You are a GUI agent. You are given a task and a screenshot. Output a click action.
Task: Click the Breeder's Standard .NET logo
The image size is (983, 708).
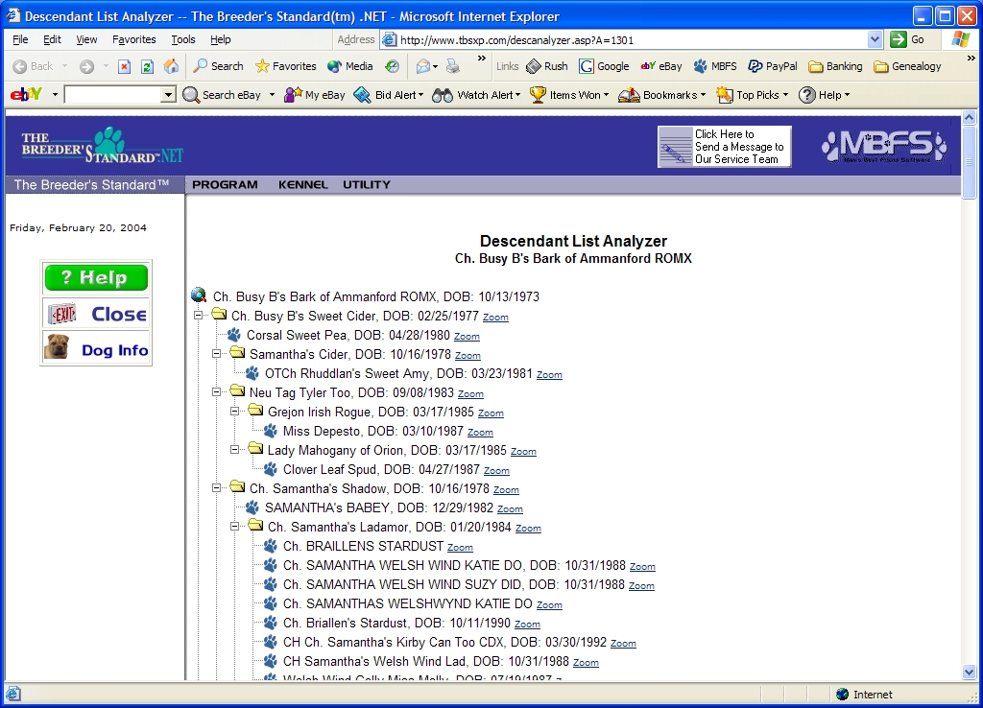pyautogui.click(x=101, y=146)
